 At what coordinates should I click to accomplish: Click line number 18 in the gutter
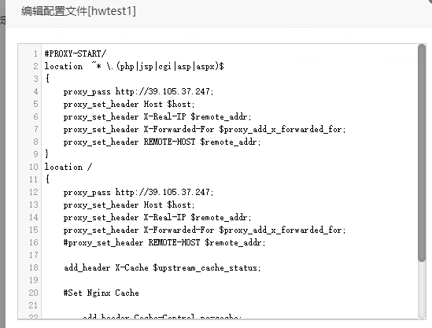(x=33, y=267)
